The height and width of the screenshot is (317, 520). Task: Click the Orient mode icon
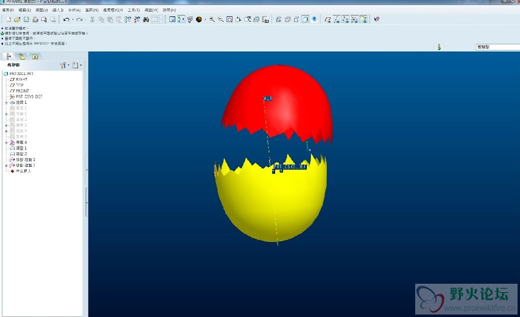click(190, 19)
